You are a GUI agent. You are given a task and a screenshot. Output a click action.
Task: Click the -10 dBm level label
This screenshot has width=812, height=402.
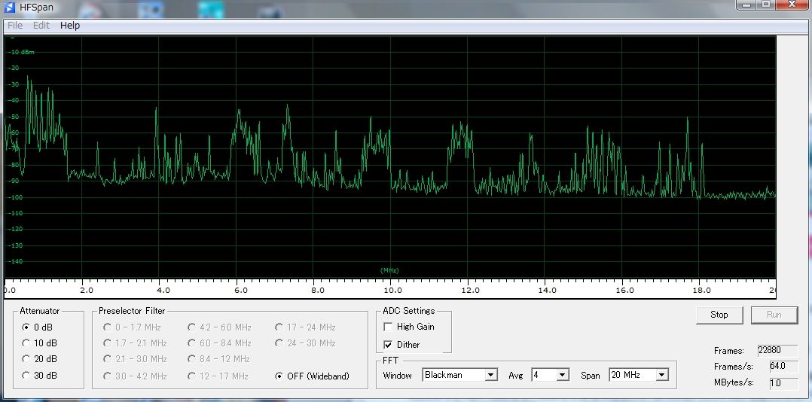coord(23,52)
